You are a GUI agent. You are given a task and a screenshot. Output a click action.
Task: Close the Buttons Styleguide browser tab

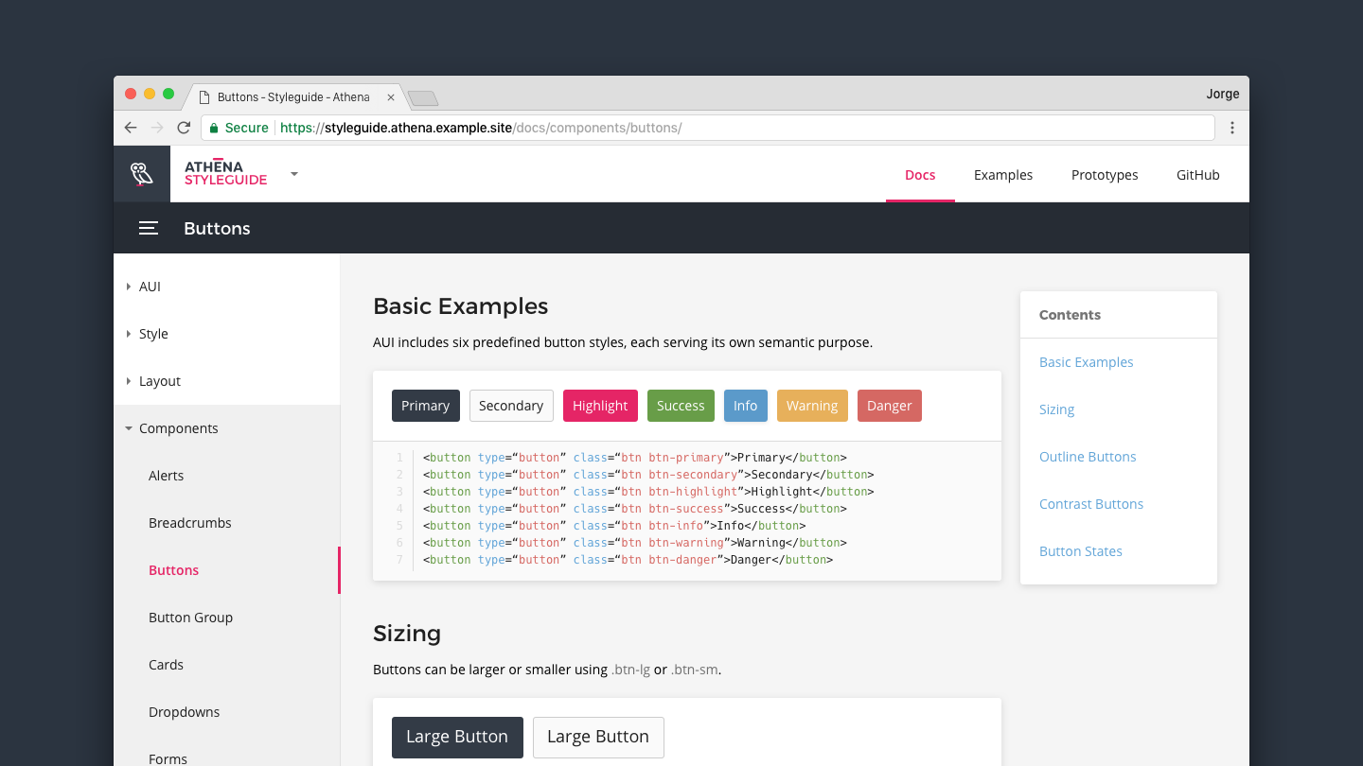click(x=391, y=97)
